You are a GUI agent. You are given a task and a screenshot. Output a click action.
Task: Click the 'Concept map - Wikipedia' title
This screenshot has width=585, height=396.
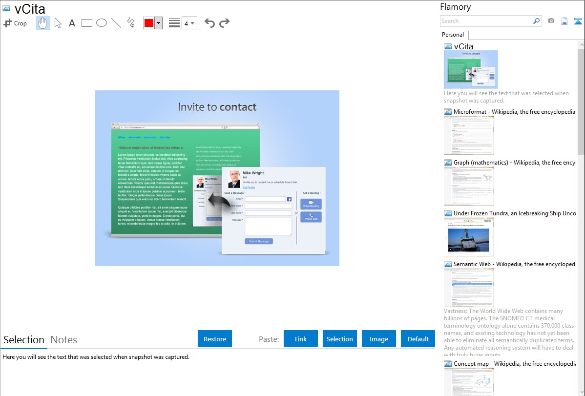(x=515, y=363)
